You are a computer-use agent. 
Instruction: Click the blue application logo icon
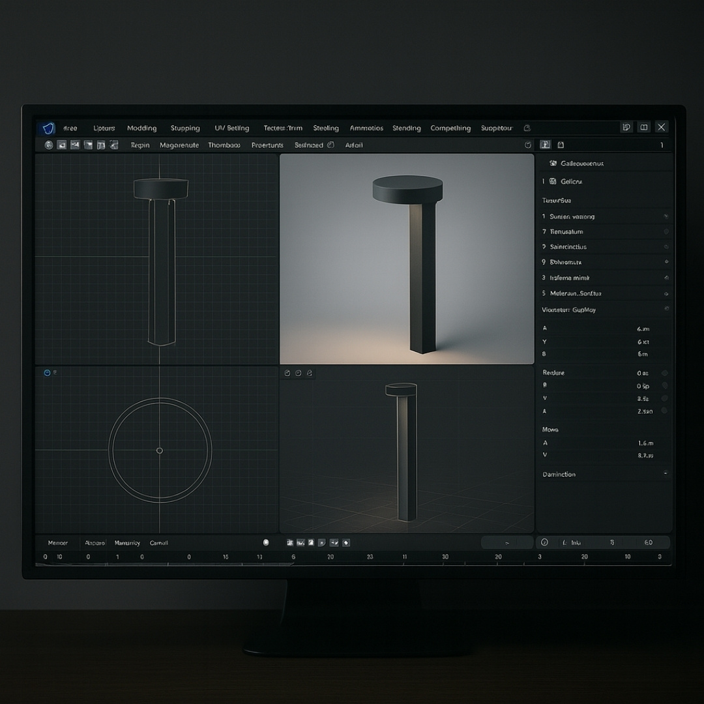click(x=46, y=128)
